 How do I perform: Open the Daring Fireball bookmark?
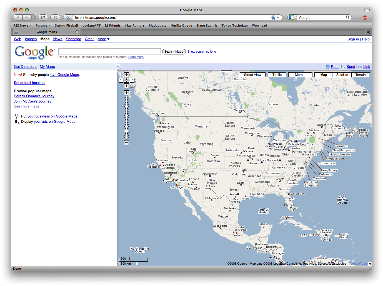pos(66,25)
